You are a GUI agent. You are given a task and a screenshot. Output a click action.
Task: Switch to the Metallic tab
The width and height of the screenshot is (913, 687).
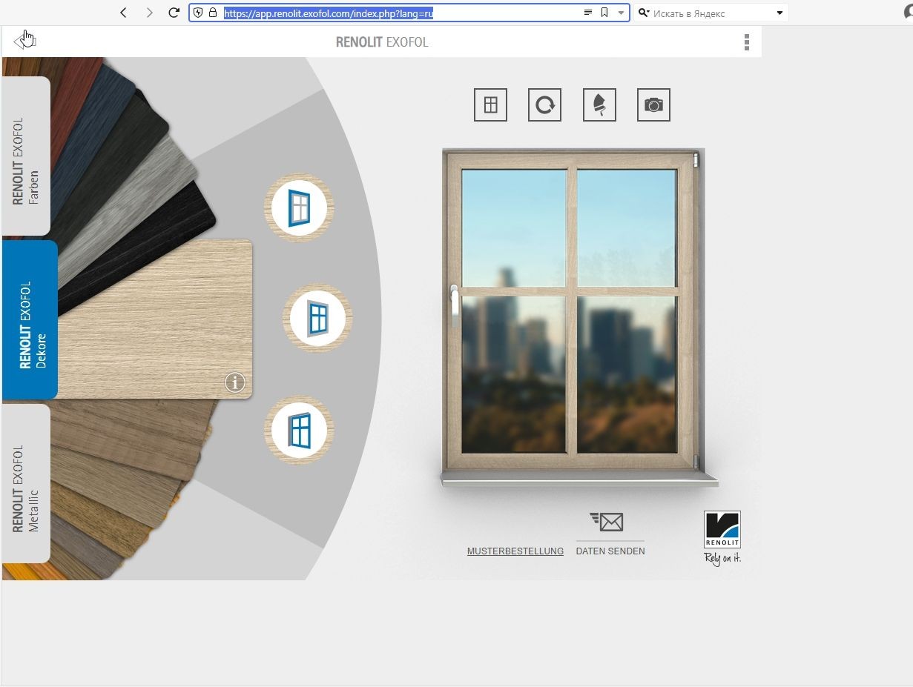click(27, 483)
